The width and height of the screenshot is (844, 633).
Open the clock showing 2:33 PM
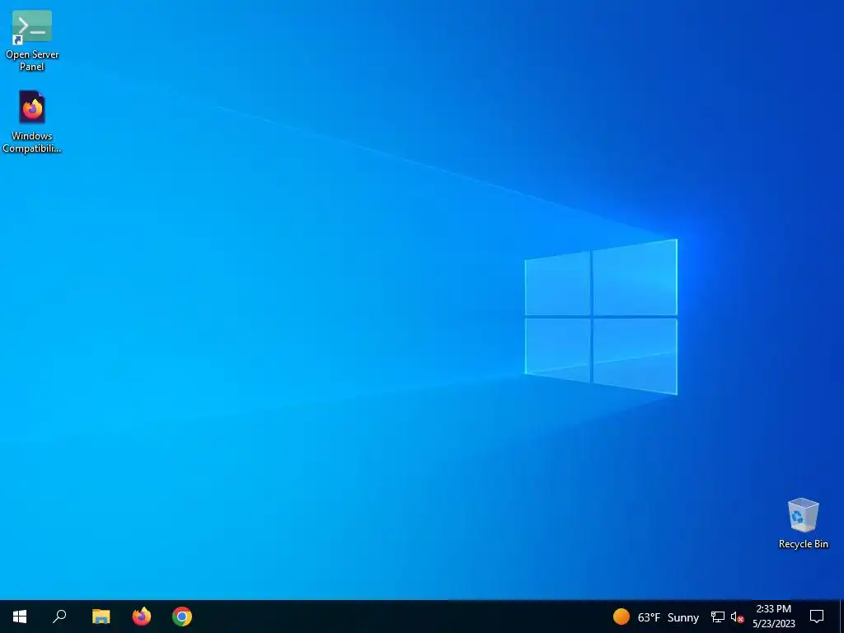pos(773,617)
